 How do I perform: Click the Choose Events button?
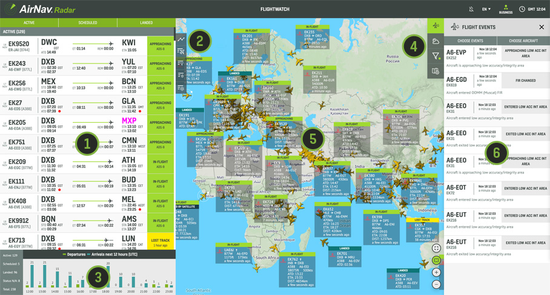coord(470,41)
